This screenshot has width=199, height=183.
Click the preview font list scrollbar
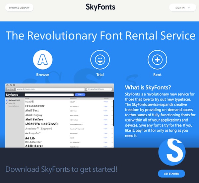[113, 113]
